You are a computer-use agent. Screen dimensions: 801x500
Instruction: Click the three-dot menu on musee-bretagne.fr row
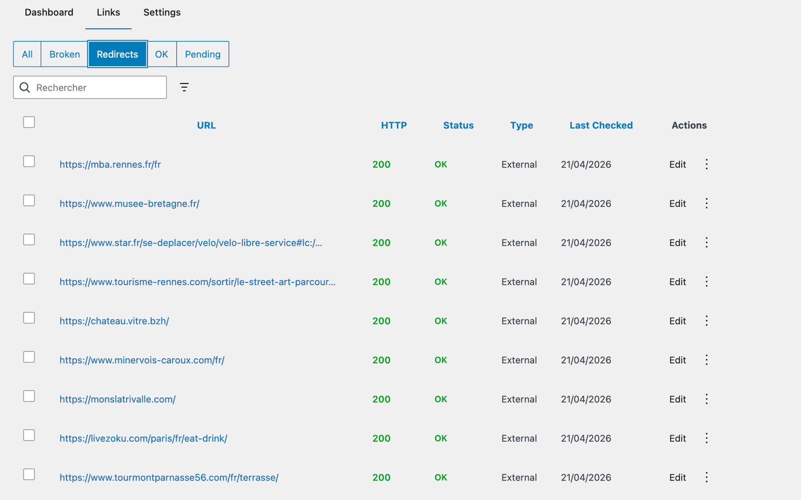click(706, 203)
